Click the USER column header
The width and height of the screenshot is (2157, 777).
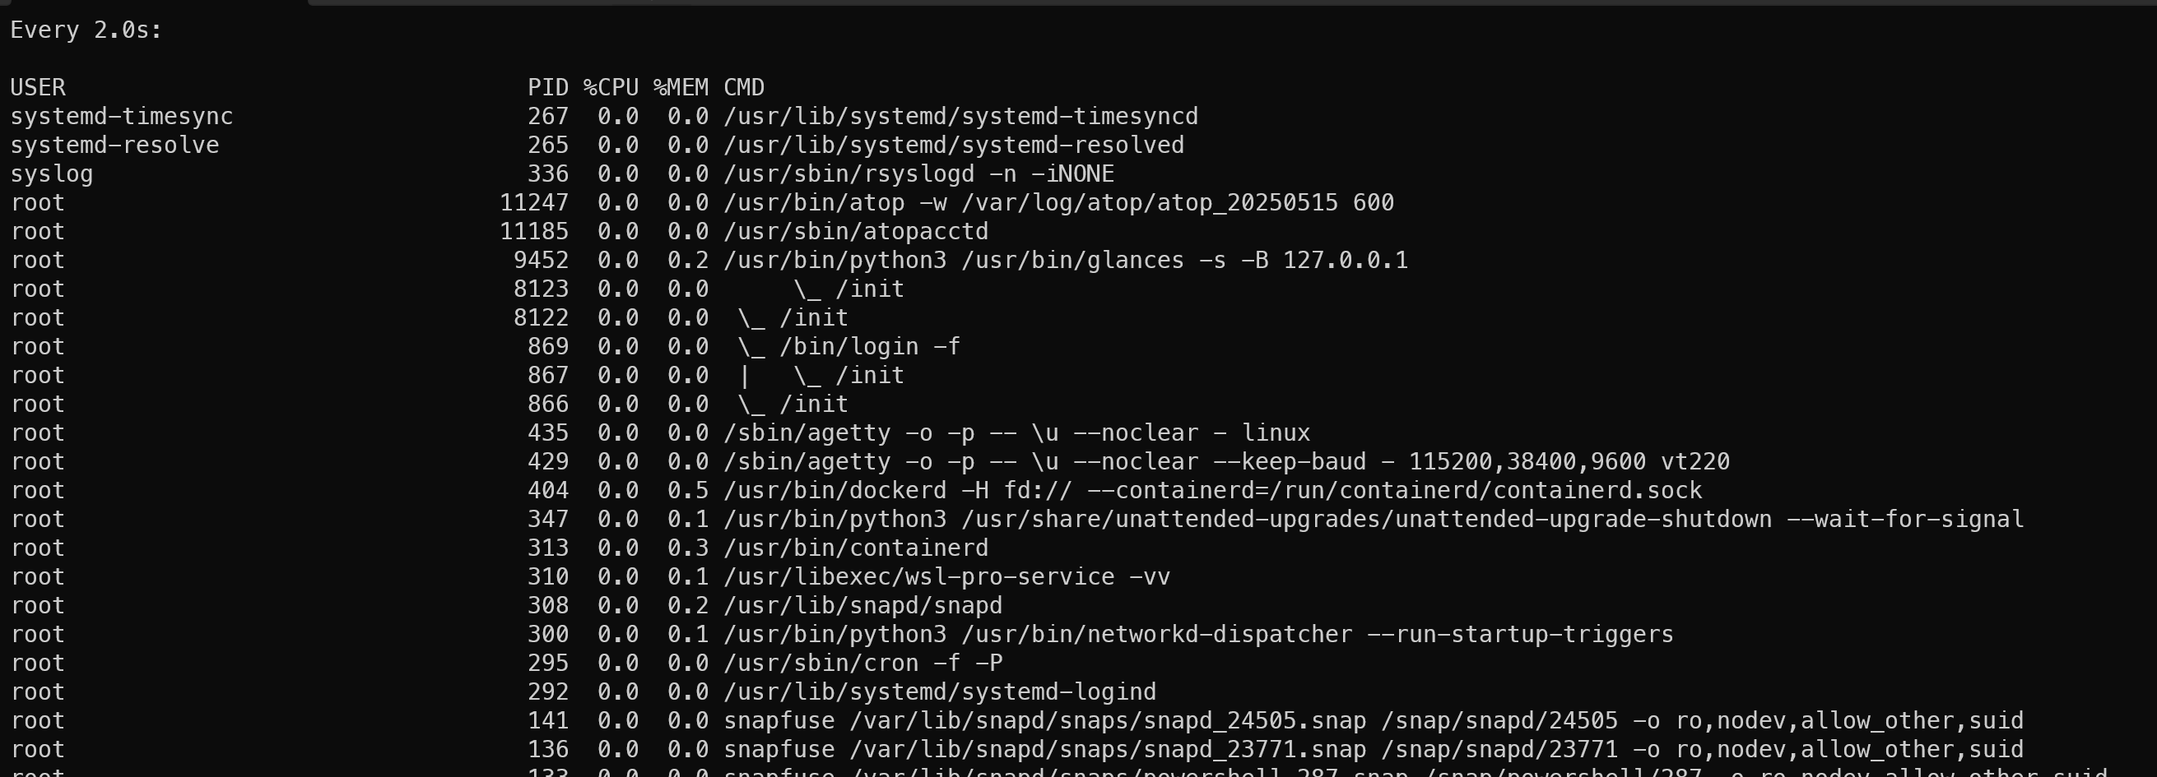38,88
